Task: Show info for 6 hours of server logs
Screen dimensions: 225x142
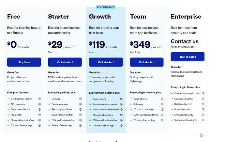Action: (x=39, y=125)
